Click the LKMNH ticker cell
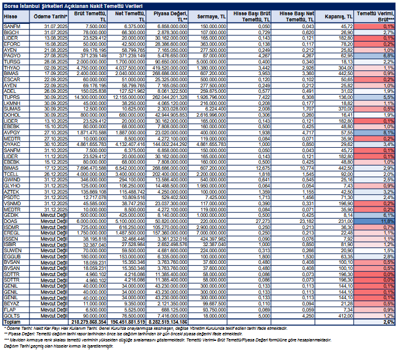 pos(17,103)
